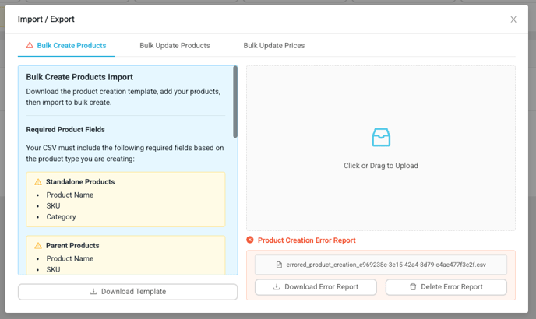This screenshot has height=319, width=536.
Task: Click the instructions panel vertical scrollbar
Action: pos(235,101)
